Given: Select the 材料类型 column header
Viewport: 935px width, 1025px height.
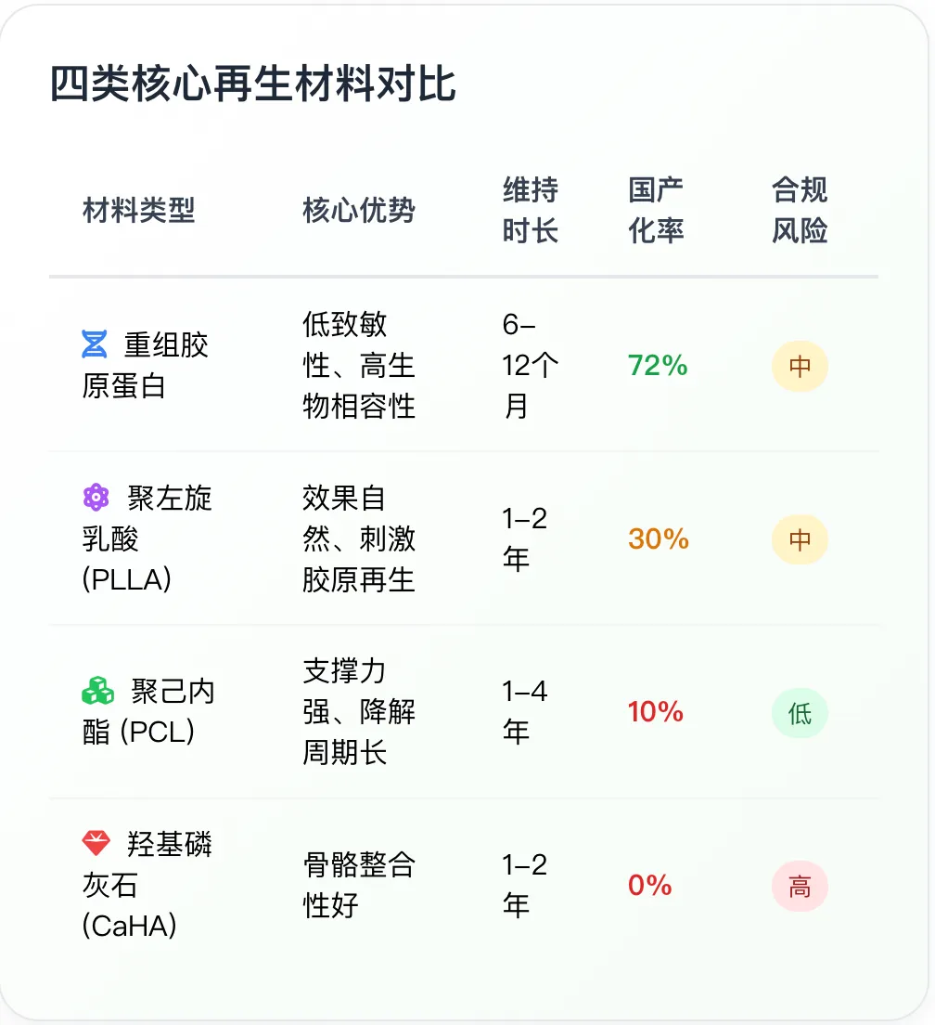Looking at the screenshot, I should (138, 211).
